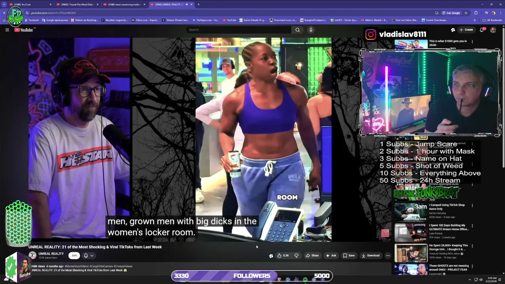Click the #MysteriousVideos hashtag
505x284 pixels.
(x=77, y=266)
